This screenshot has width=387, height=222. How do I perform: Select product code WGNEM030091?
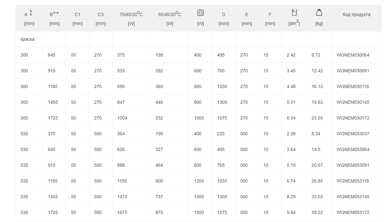[353, 71]
